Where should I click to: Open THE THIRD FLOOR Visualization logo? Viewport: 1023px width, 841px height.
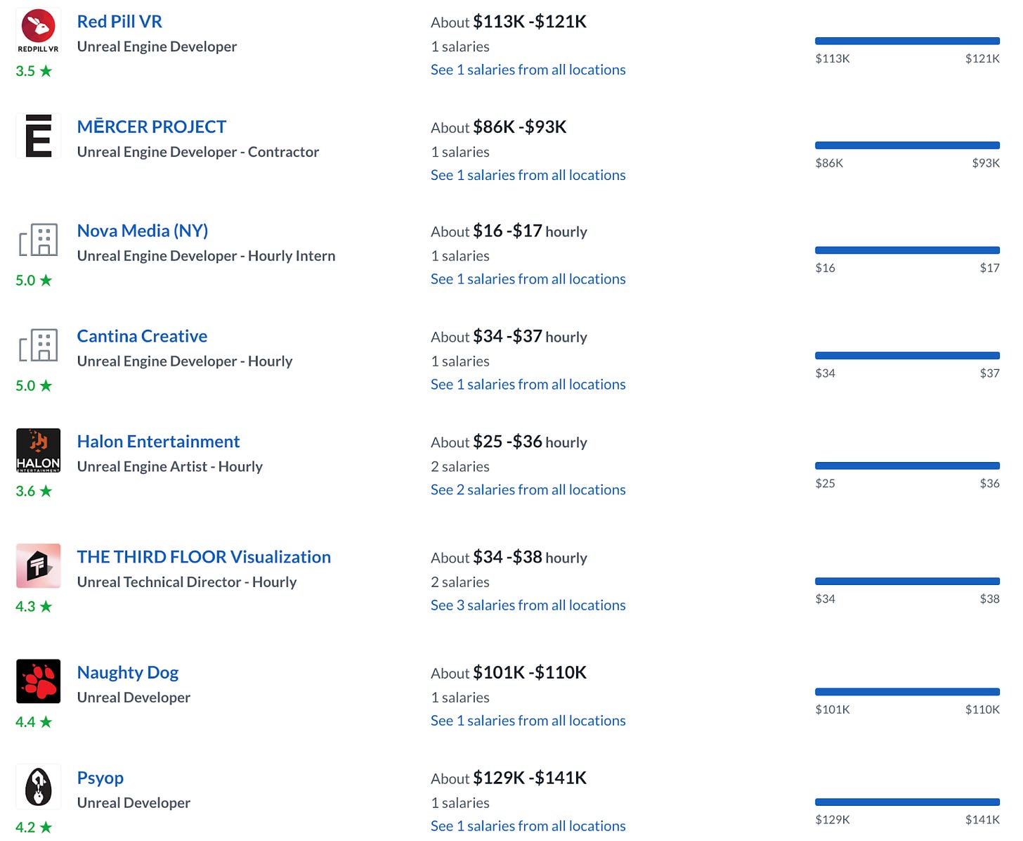click(x=38, y=566)
